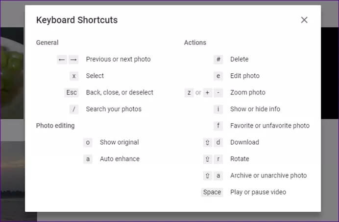
Task: Click the 'Archive or unarchive photo' text
Action: 268,176
